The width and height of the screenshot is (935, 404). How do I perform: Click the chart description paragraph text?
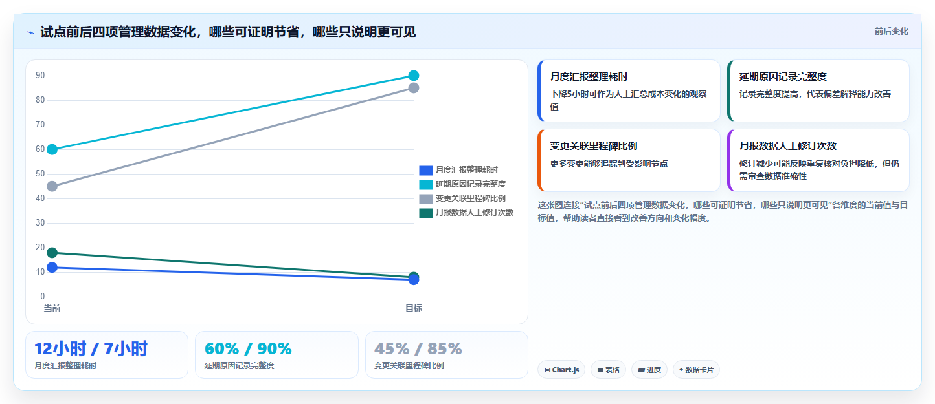point(723,211)
